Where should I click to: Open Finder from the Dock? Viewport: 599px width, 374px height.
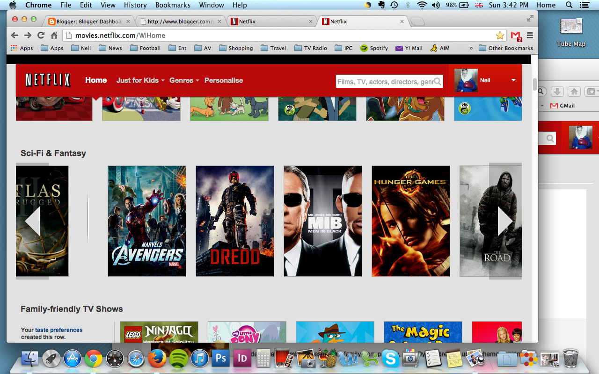click(30, 359)
